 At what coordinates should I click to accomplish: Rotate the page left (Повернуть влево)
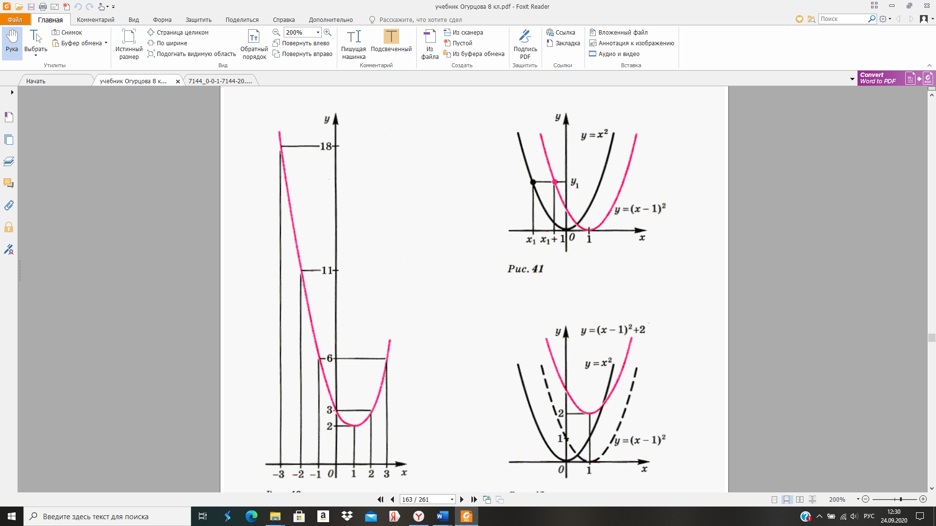pyautogui.click(x=301, y=43)
